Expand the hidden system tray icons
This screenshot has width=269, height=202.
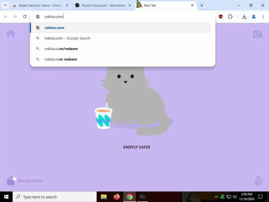click(x=216, y=197)
